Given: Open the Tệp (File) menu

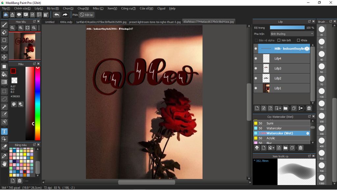Looking at the screenshot, I should pyautogui.click(x=6, y=8).
